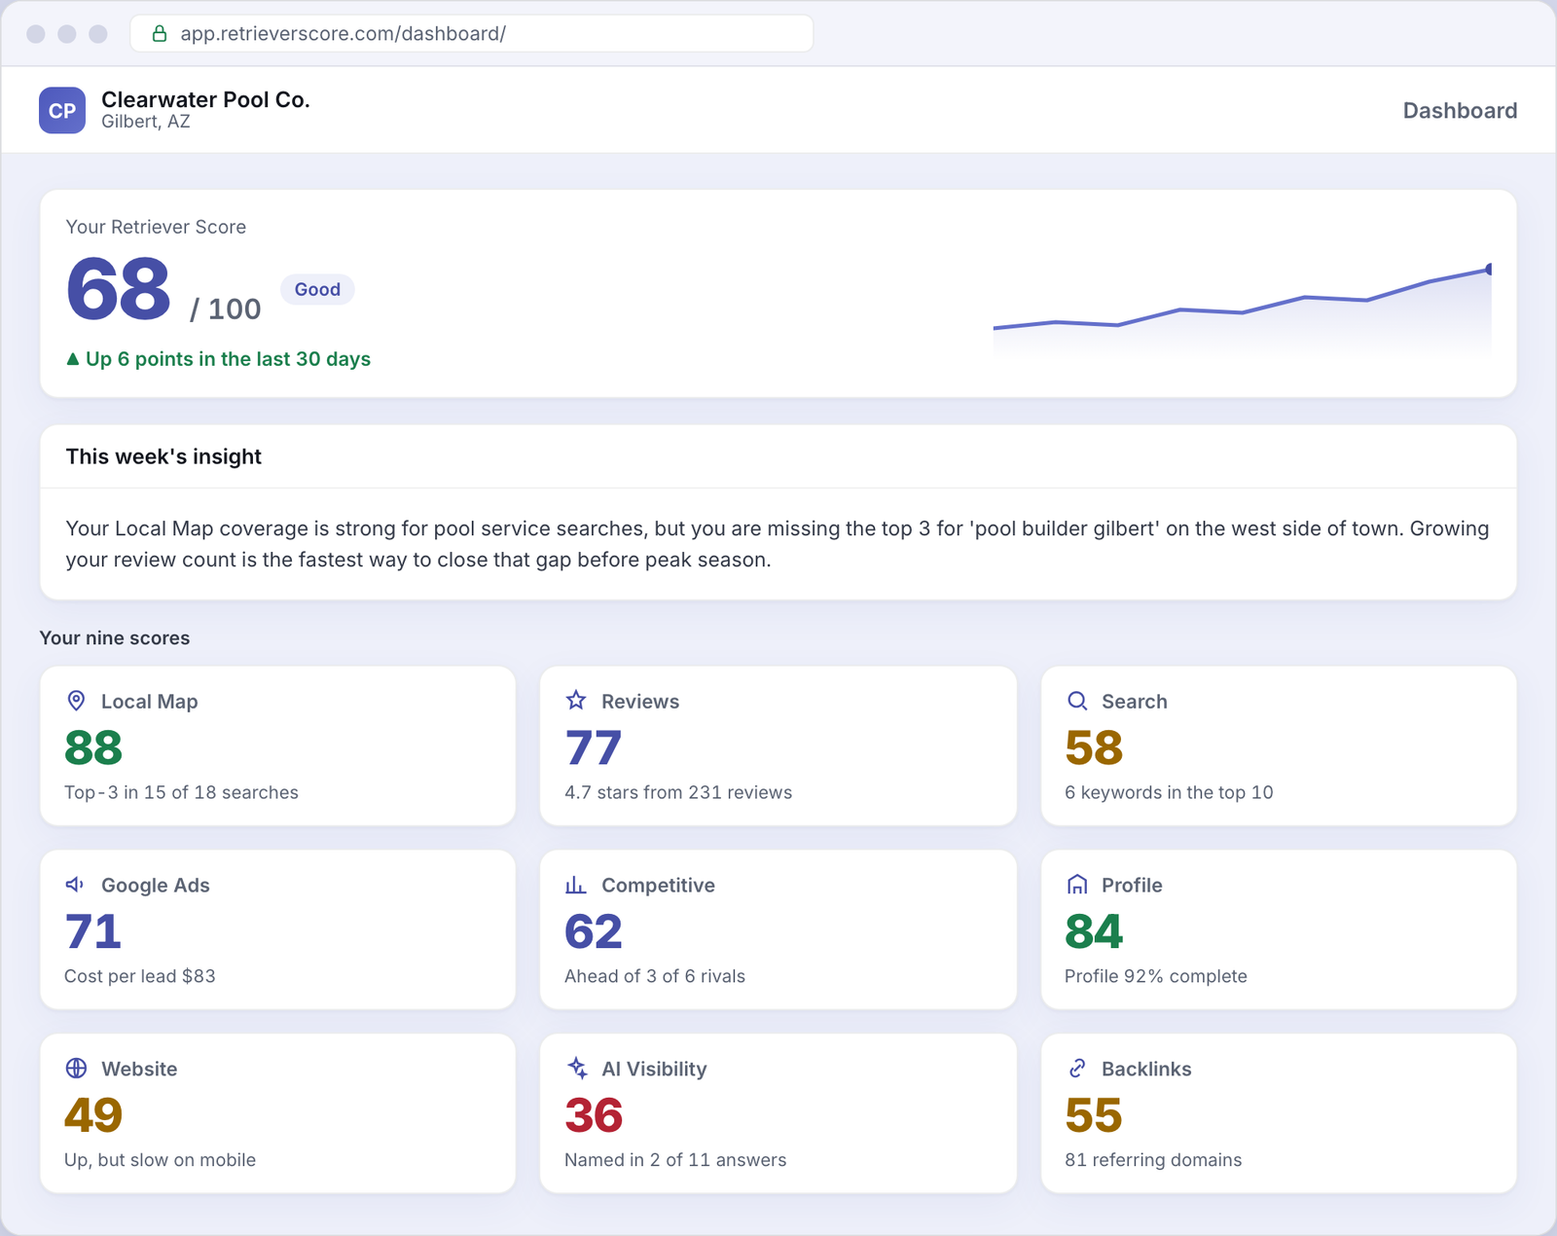Viewport: 1557px width, 1236px height.
Task: Click the Backlinks chain icon
Action: (1077, 1069)
